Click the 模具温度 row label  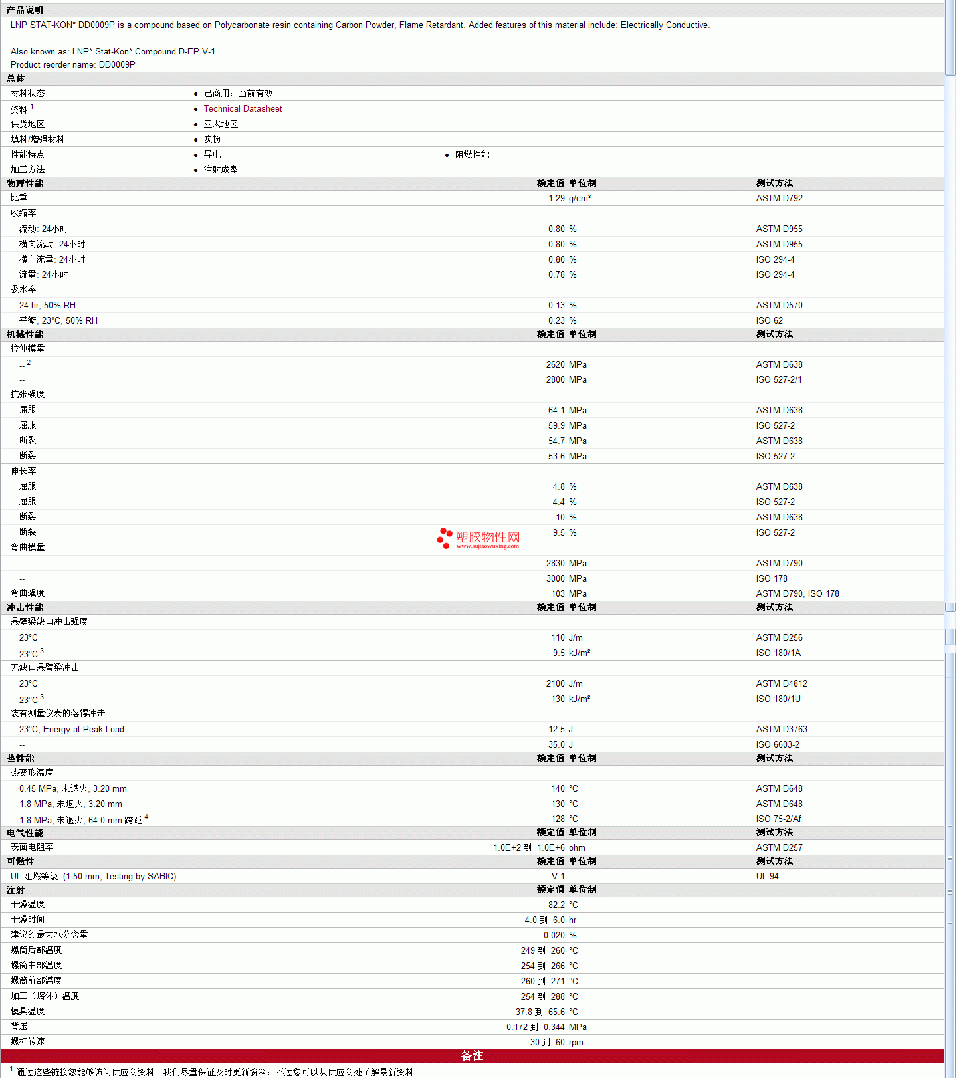(27, 1011)
